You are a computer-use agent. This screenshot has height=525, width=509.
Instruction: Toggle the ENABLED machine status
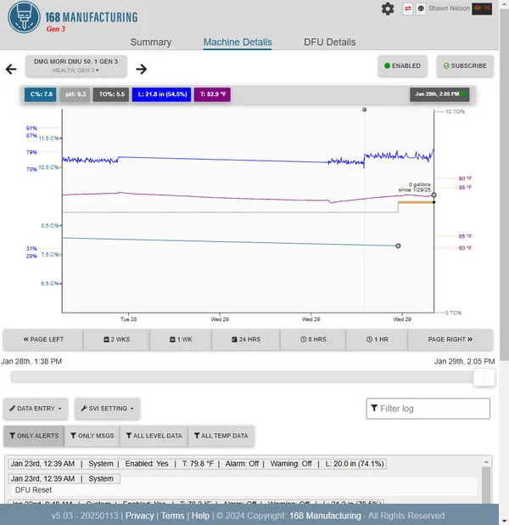402,65
